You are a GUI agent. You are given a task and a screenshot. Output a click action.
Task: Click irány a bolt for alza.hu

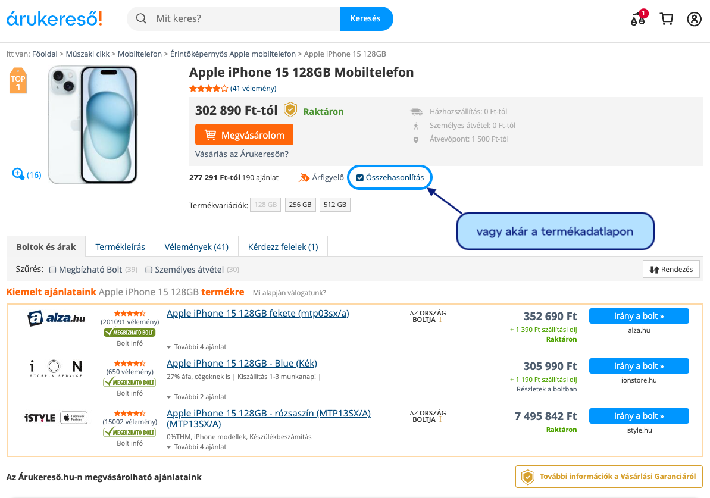coord(639,316)
